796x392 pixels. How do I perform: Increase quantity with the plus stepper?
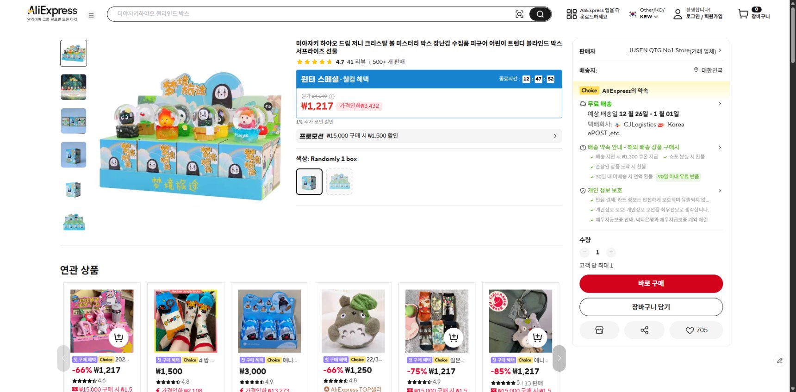click(611, 252)
